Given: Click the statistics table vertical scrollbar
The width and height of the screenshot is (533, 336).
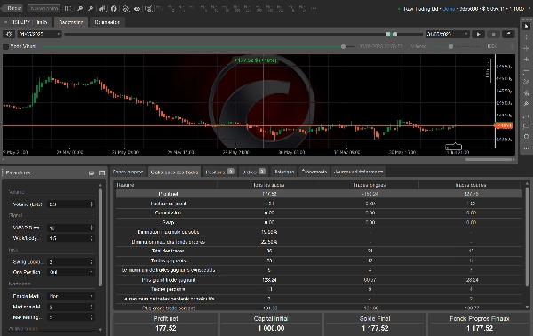Looking at the screenshot, I should 527,236.
